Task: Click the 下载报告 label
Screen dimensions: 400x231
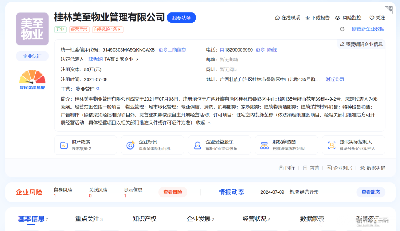Action: pos(320,18)
